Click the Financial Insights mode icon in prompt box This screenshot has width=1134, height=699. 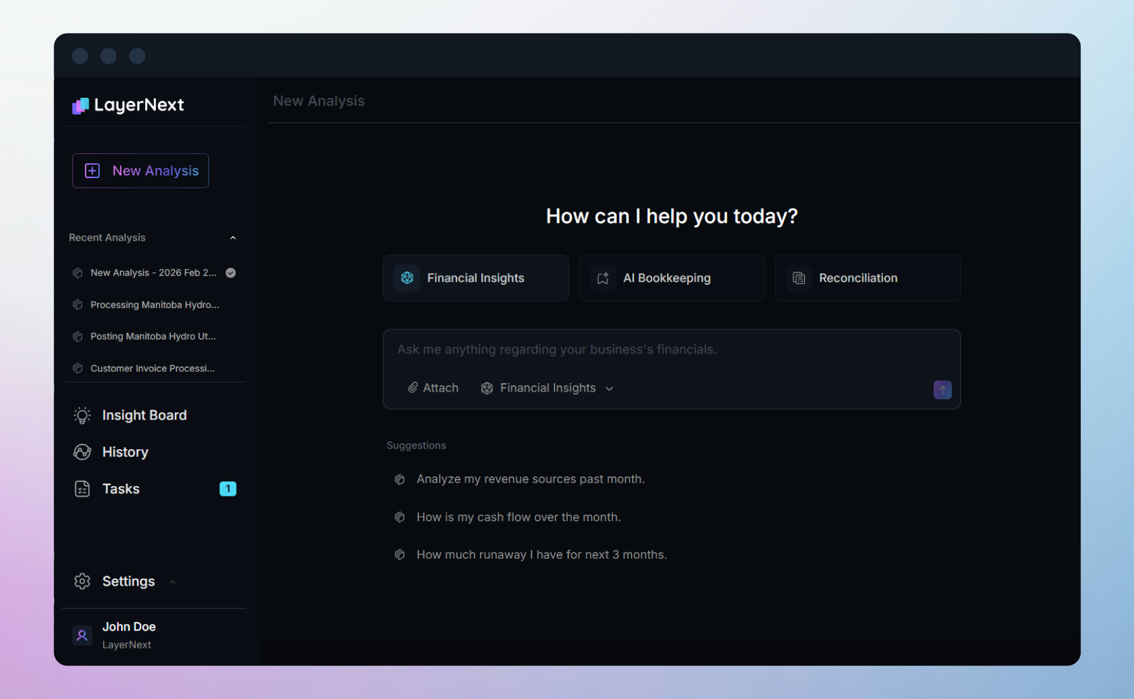487,388
